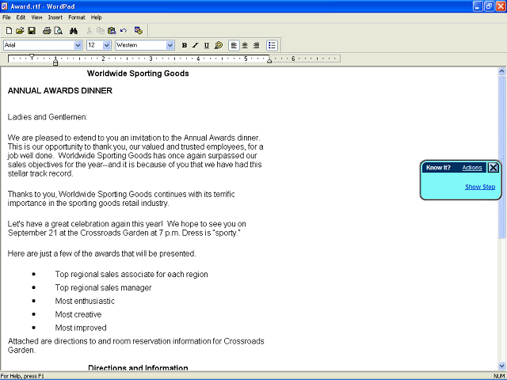507x380 pixels.
Task: Open the Insert menu
Action: click(x=55, y=17)
